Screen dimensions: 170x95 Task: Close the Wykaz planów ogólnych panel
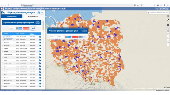click(x=42, y=13)
